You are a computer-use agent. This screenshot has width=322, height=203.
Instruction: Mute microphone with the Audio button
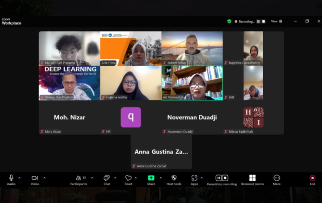point(11,180)
